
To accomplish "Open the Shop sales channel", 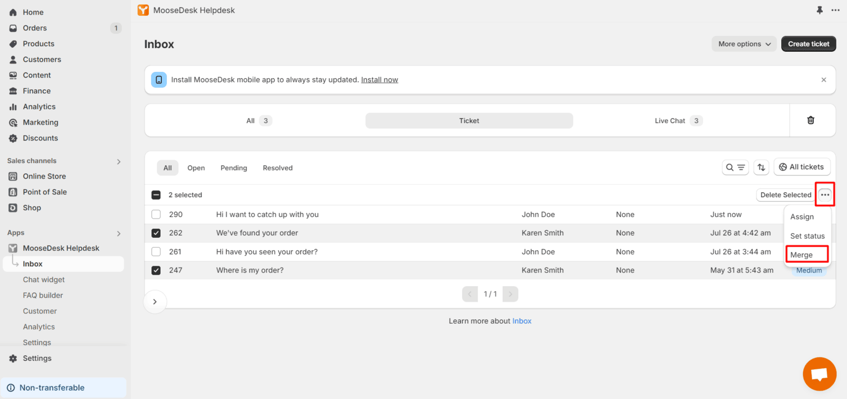I will tap(32, 208).
